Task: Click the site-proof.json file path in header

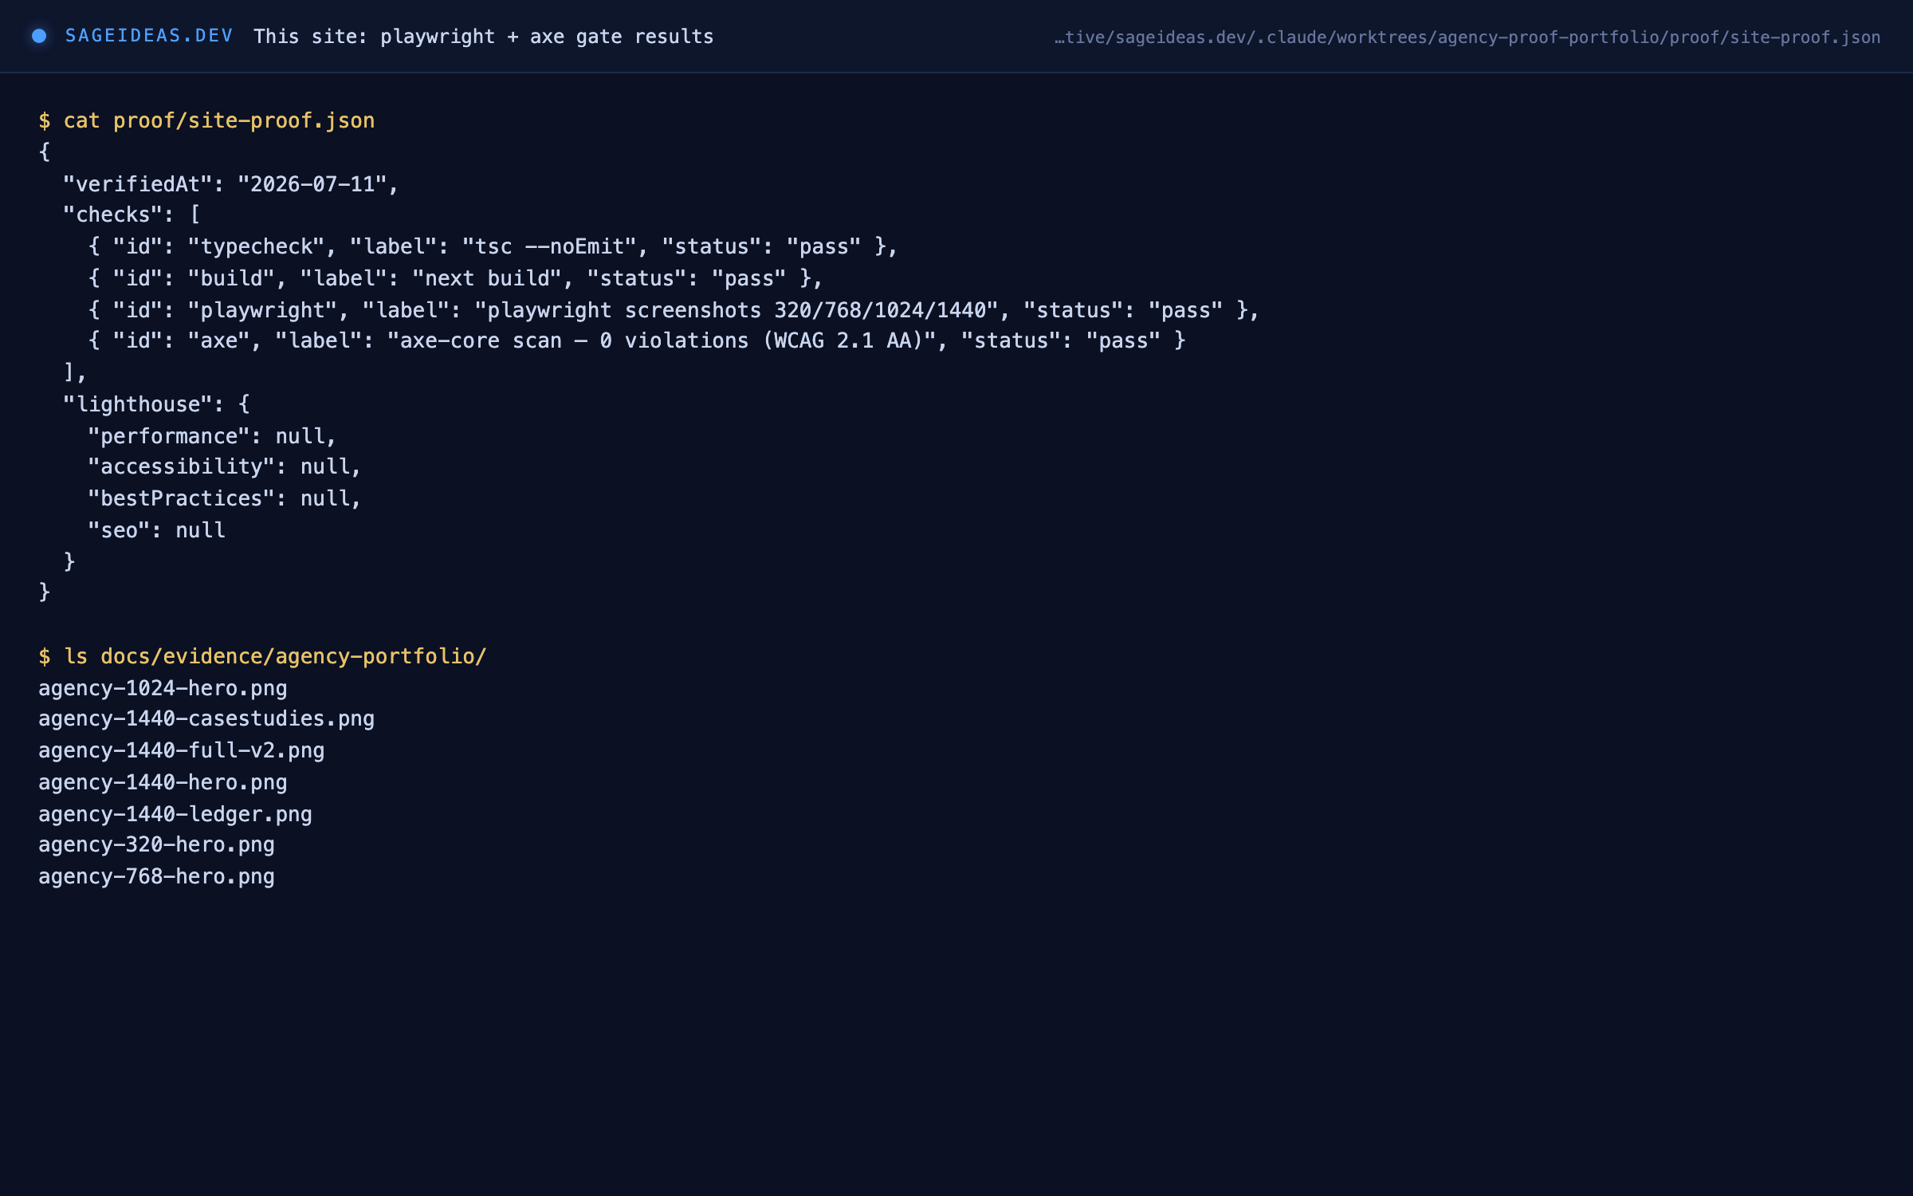Action: [1467, 37]
